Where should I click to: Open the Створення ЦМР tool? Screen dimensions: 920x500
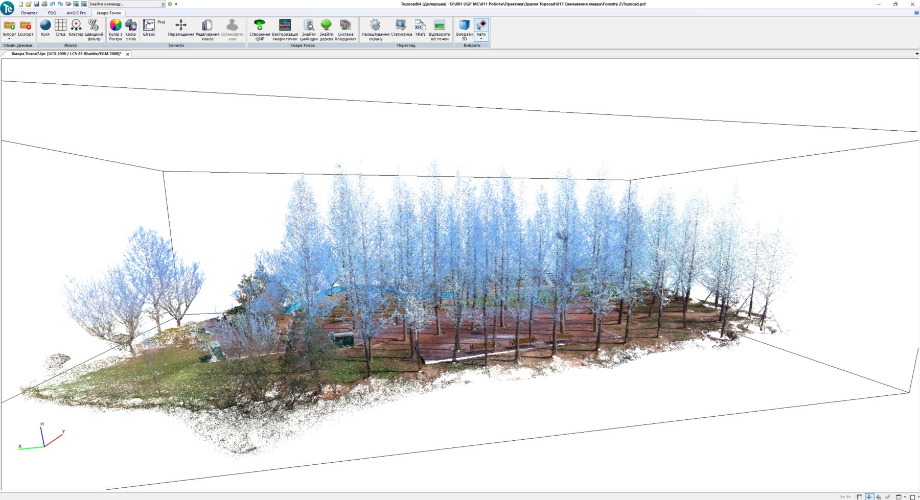(x=260, y=29)
